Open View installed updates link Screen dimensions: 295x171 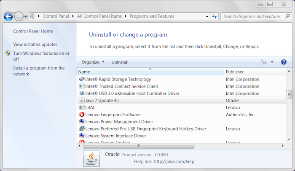(x=35, y=44)
